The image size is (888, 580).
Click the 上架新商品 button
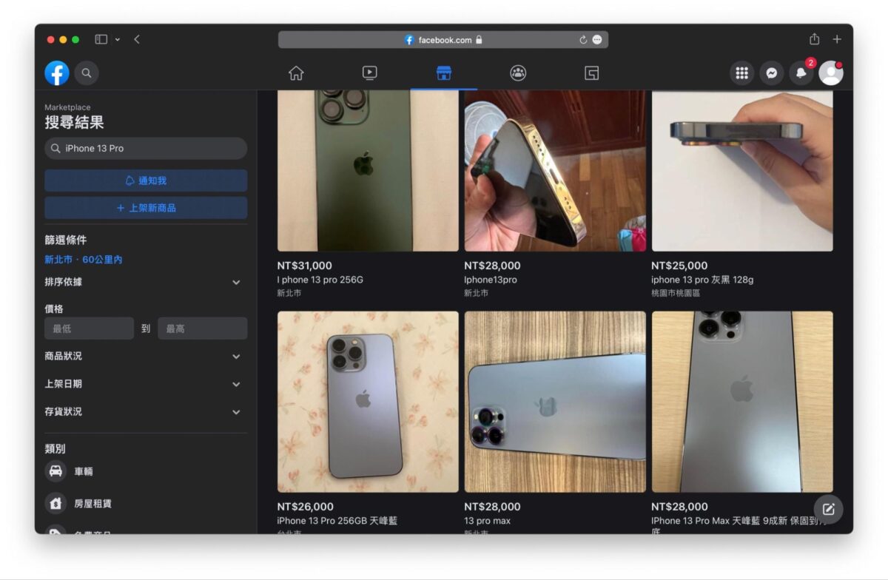click(x=146, y=208)
